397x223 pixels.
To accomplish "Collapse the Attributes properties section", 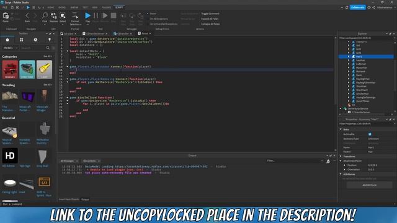I will 341,174.
